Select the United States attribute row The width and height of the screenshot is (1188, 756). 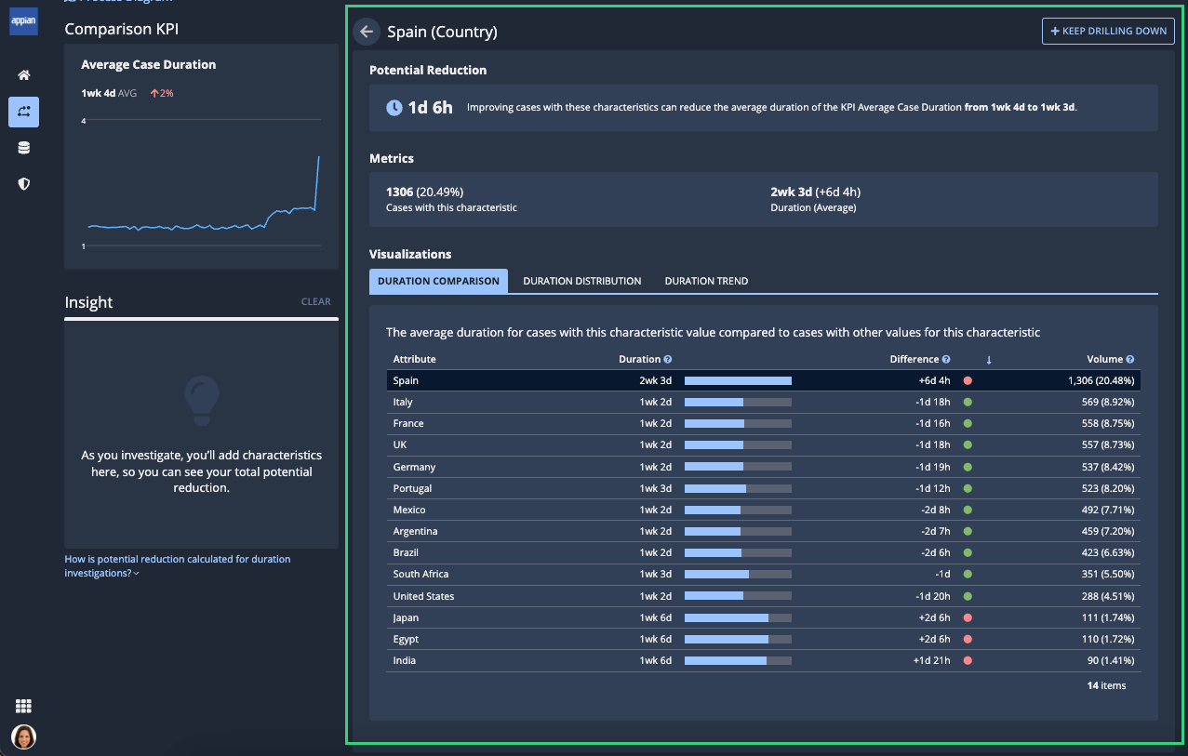pyautogui.click(x=764, y=596)
